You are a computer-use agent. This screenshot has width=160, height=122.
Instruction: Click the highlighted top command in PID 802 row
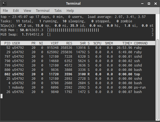coord(137,74)
